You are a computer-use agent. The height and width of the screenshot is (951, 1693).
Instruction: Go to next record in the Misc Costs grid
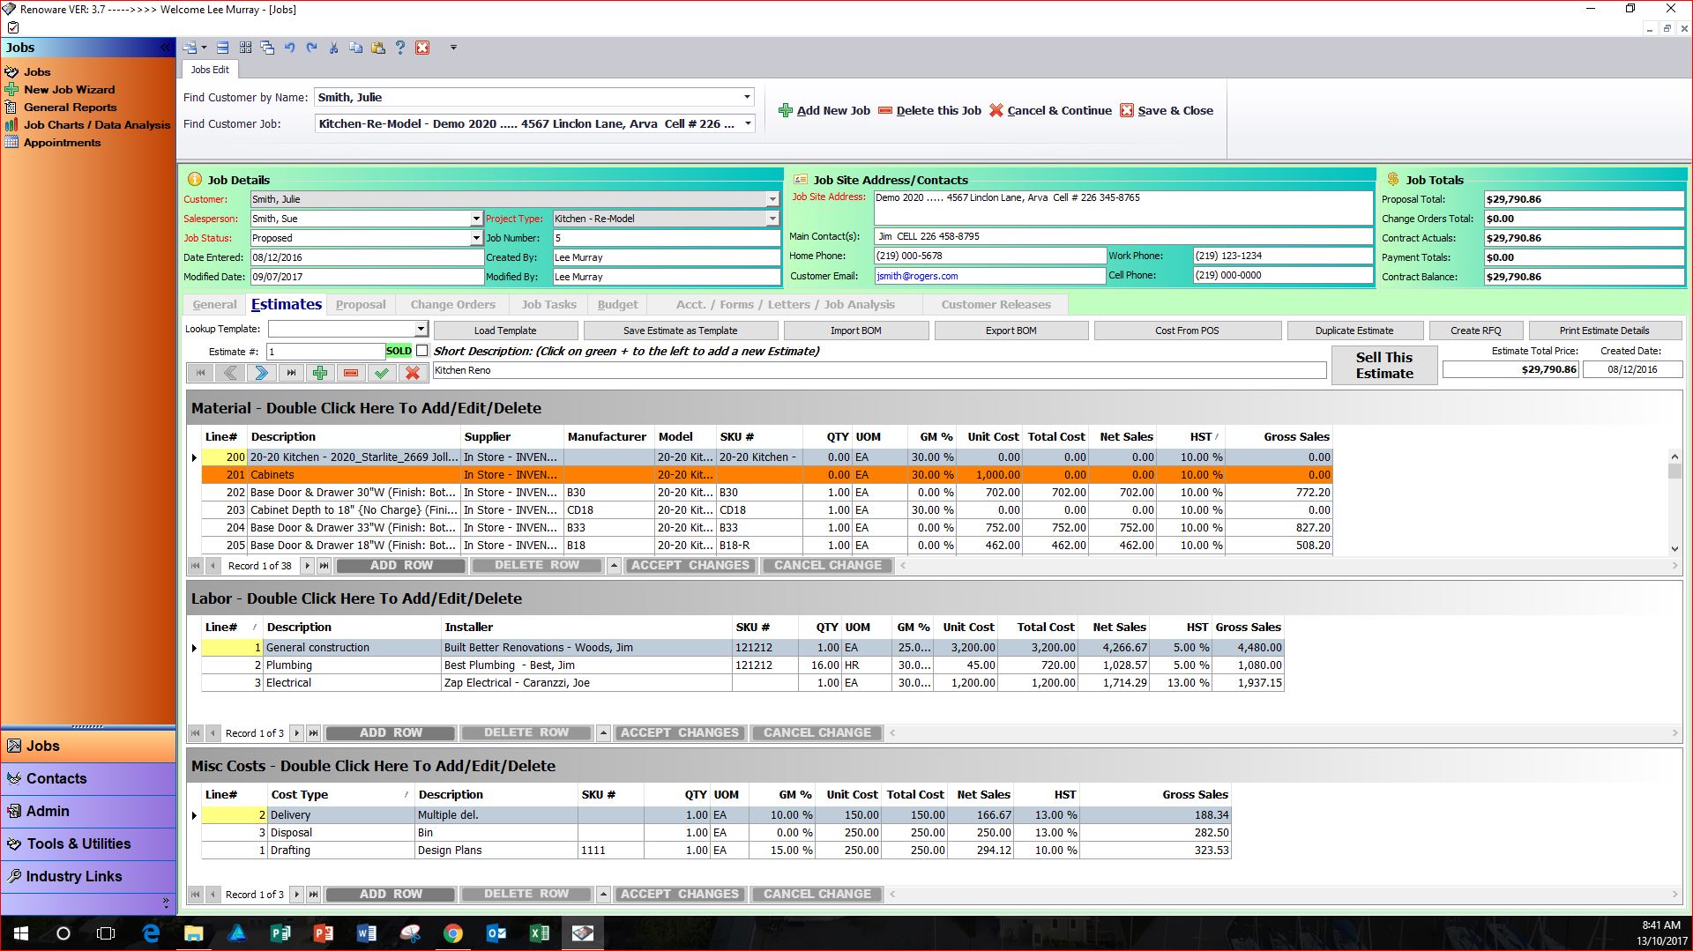(296, 895)
